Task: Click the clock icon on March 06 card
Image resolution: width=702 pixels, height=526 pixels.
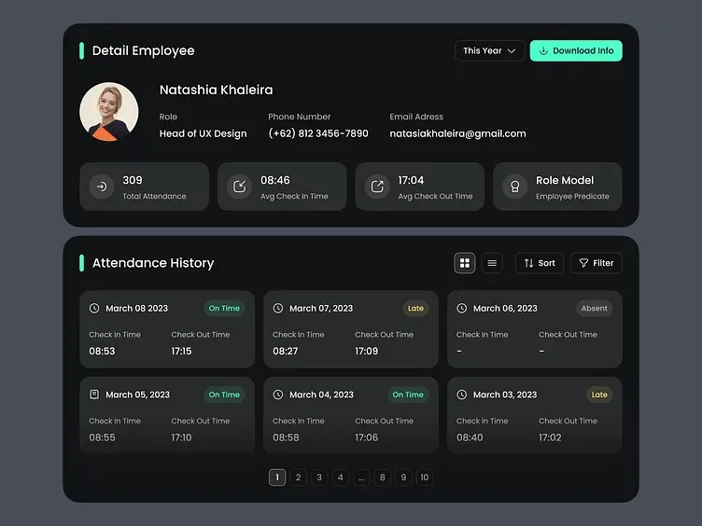Action: (x=461, y=308)
